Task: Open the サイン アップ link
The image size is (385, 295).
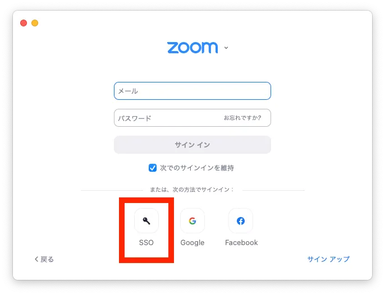Action: pos(328,259)
